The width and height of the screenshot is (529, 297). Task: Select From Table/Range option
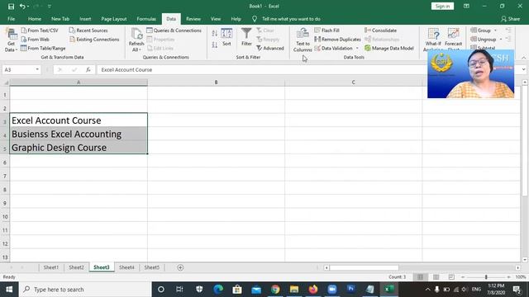(43, 48)
